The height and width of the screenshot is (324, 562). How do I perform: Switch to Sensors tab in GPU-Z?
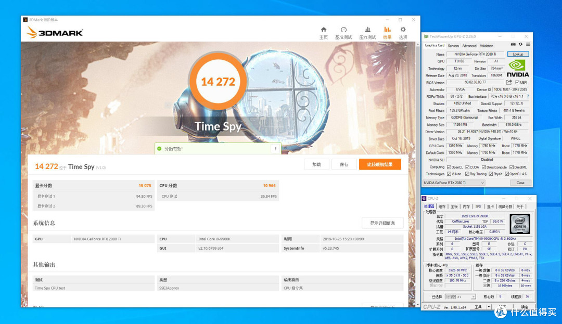click(453, 46)
